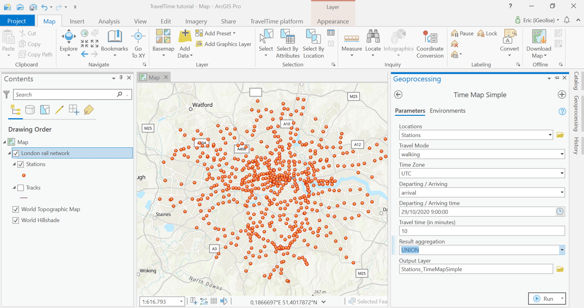Open the TravelTime platform ribbon tab
The height and width of the screenshot is (308, 584).
click(277, 21)
